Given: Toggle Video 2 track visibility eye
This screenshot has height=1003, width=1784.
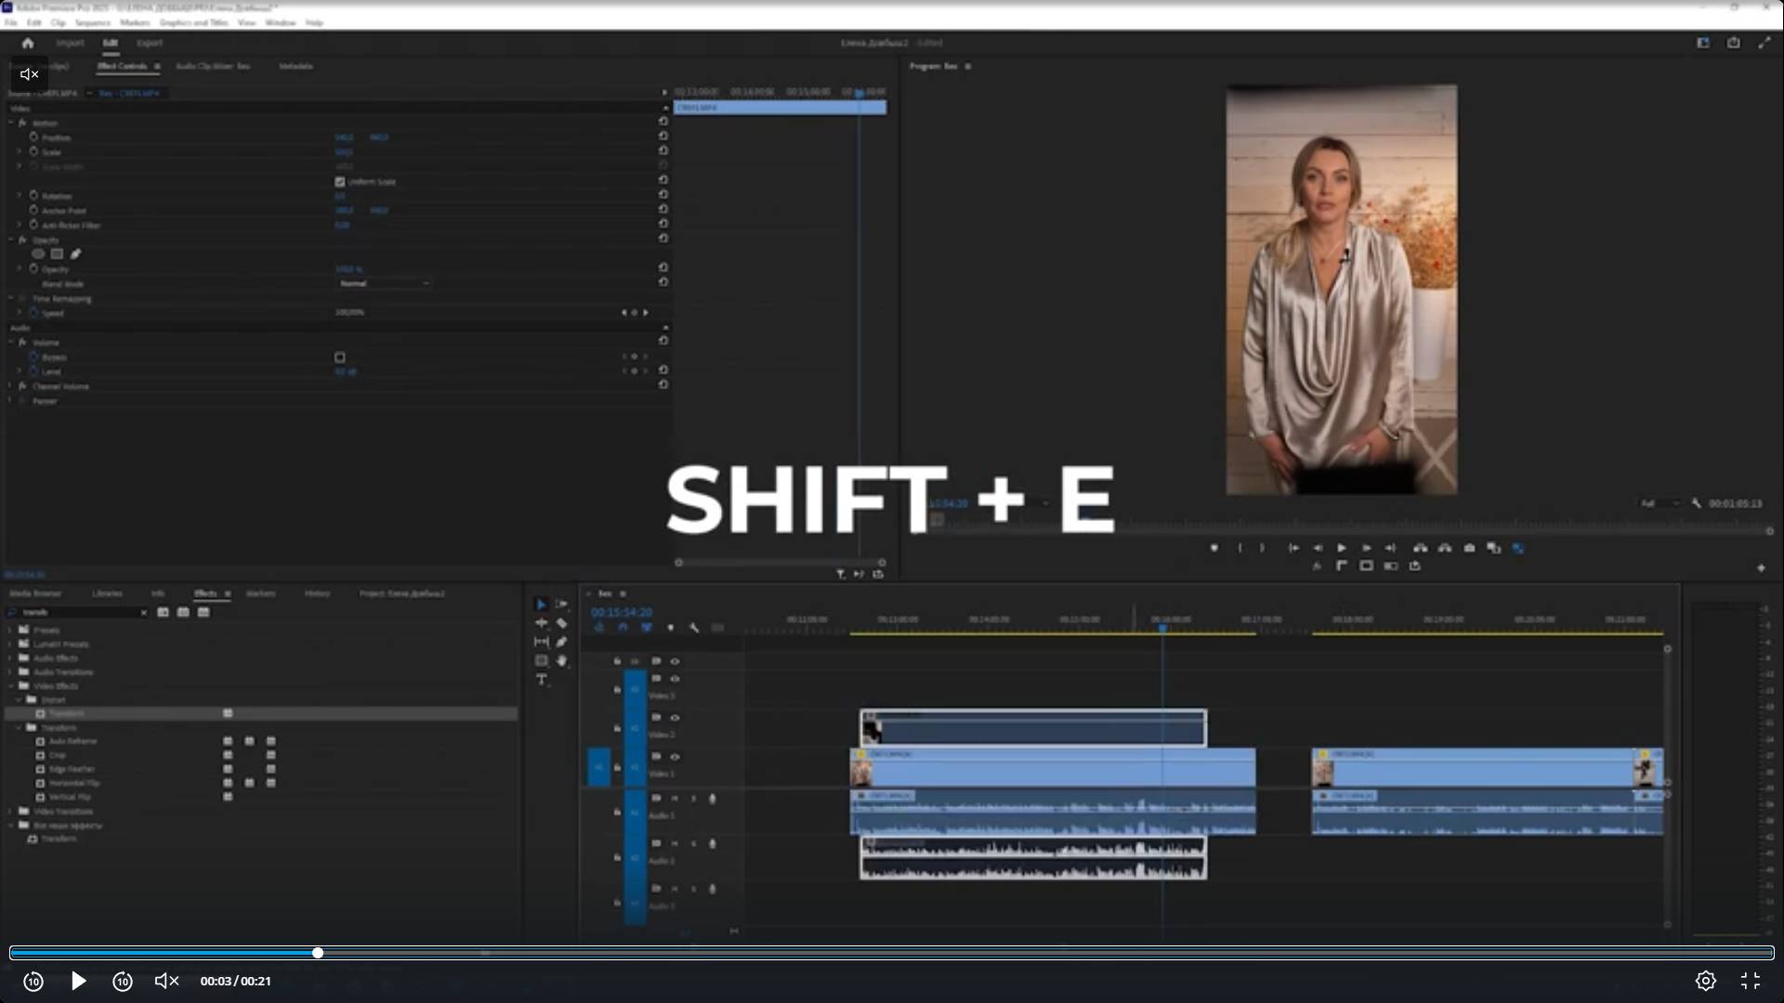Looking at the screenshot, I should pos(676,718).
